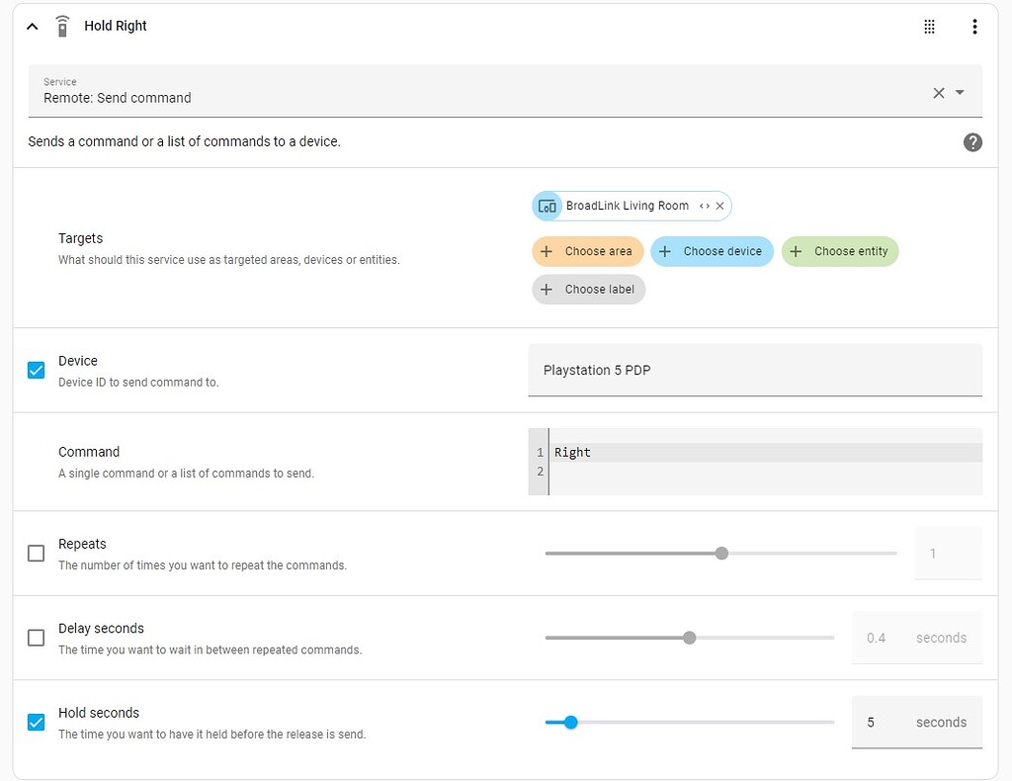
Task: Click the Choose entity button
Action: click(840, 251)
